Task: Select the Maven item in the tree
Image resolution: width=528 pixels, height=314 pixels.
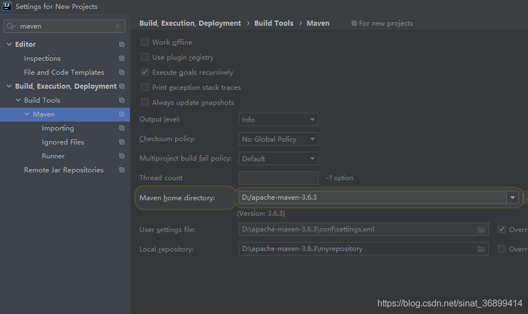Action: [x=44, y=114]
